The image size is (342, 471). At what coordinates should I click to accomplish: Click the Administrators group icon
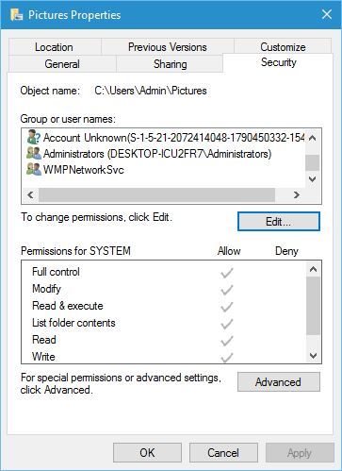[34, 154]
